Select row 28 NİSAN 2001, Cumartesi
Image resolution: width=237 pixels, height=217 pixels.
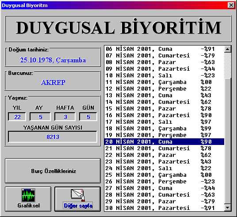click(x=164, y=195)
